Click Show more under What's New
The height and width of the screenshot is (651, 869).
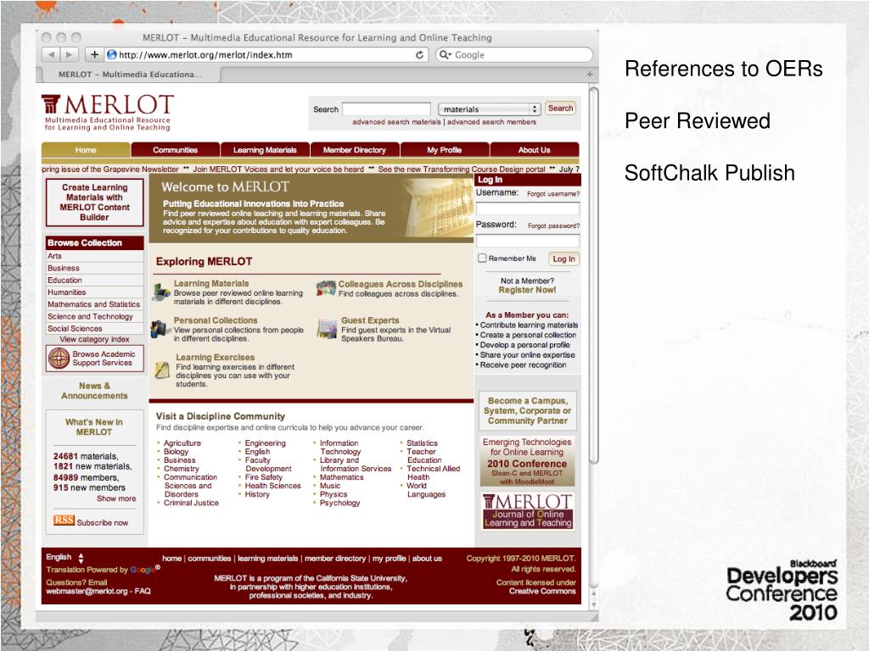click(x=116, y=498)
